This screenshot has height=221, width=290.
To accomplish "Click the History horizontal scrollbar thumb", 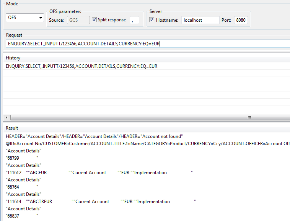I will click(x=249, y=117).
